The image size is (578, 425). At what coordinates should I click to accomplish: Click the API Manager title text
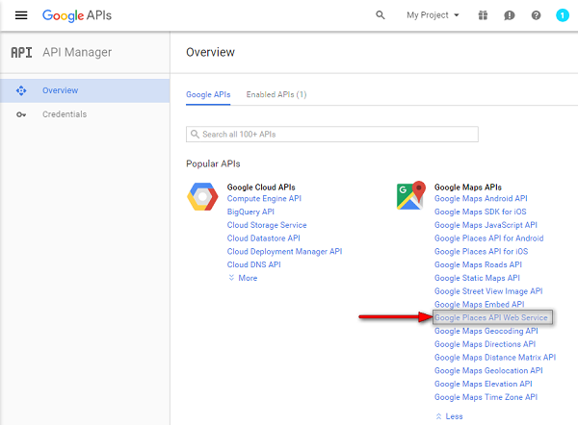coord(77,53)
